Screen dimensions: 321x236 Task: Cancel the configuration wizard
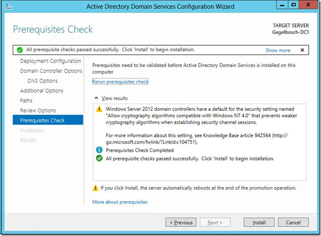point(293,222)
